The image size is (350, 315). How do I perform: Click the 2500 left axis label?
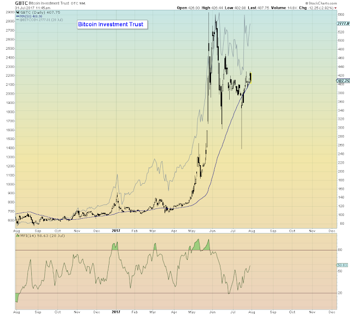10,49
